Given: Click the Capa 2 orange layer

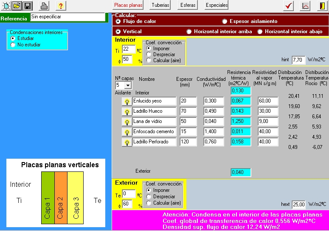Looking at the screenshot, I should [61, 198].
